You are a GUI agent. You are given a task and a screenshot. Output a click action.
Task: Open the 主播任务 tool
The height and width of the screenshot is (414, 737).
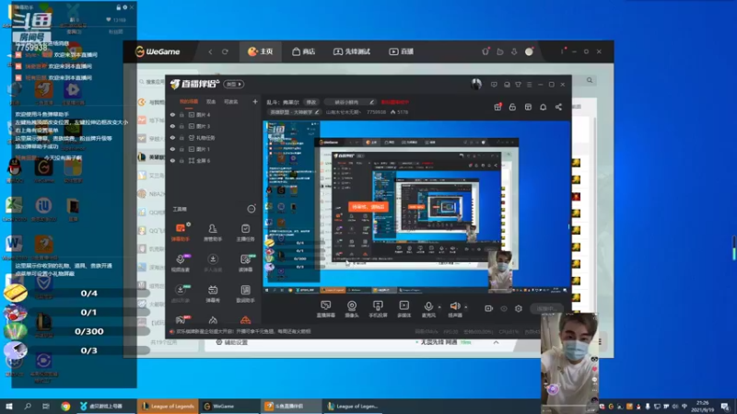tap(245, 233)
